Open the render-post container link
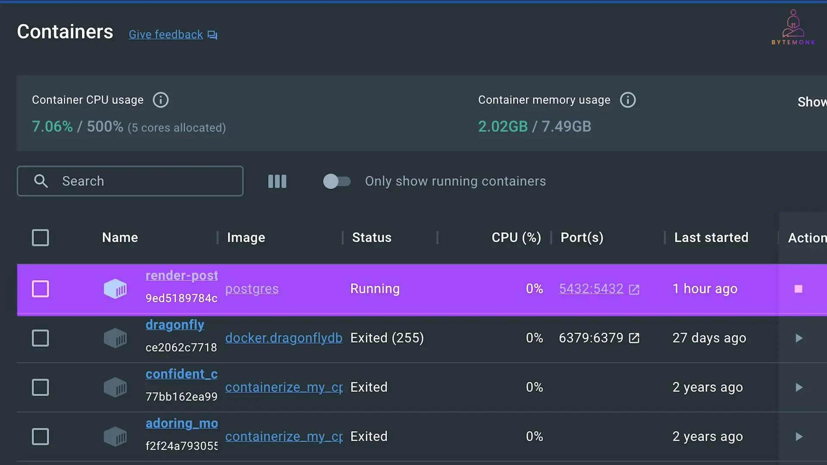The image size is (827, 465). (x=181, y=276)
